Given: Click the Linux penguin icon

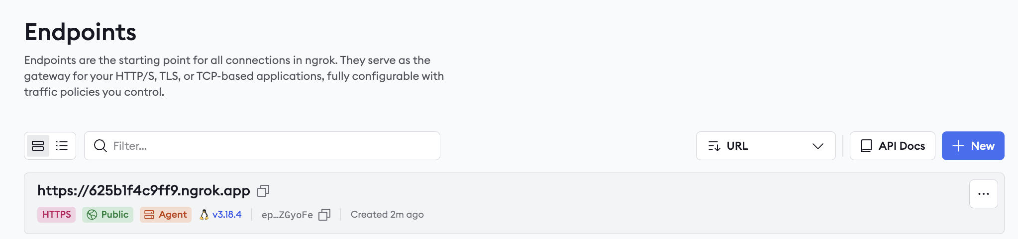Looking at the screenshot, I should point(204,215).
